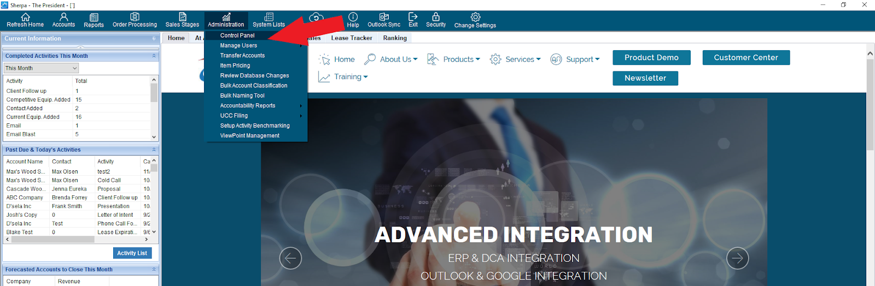The height and width of the screenshot is (286, 875).
Task: Click the Support headset icon
Action: click(x=556, y=59)
